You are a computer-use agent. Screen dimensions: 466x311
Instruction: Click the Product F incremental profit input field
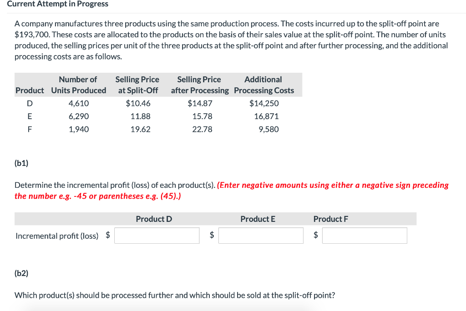point(364,236)
